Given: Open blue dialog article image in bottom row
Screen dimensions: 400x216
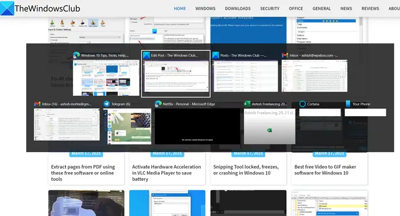Looking at the screenshot, I should coord(167,203).
